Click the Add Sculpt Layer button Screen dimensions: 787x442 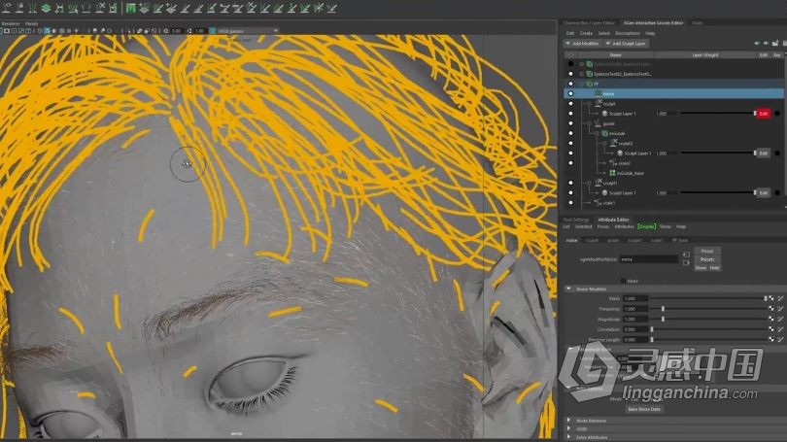coord(626,44)
